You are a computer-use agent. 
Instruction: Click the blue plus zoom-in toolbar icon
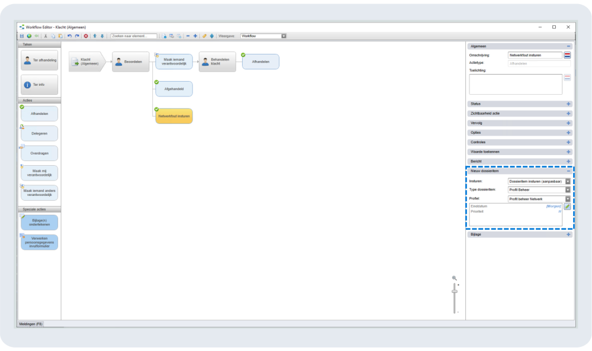click(195, 36)
